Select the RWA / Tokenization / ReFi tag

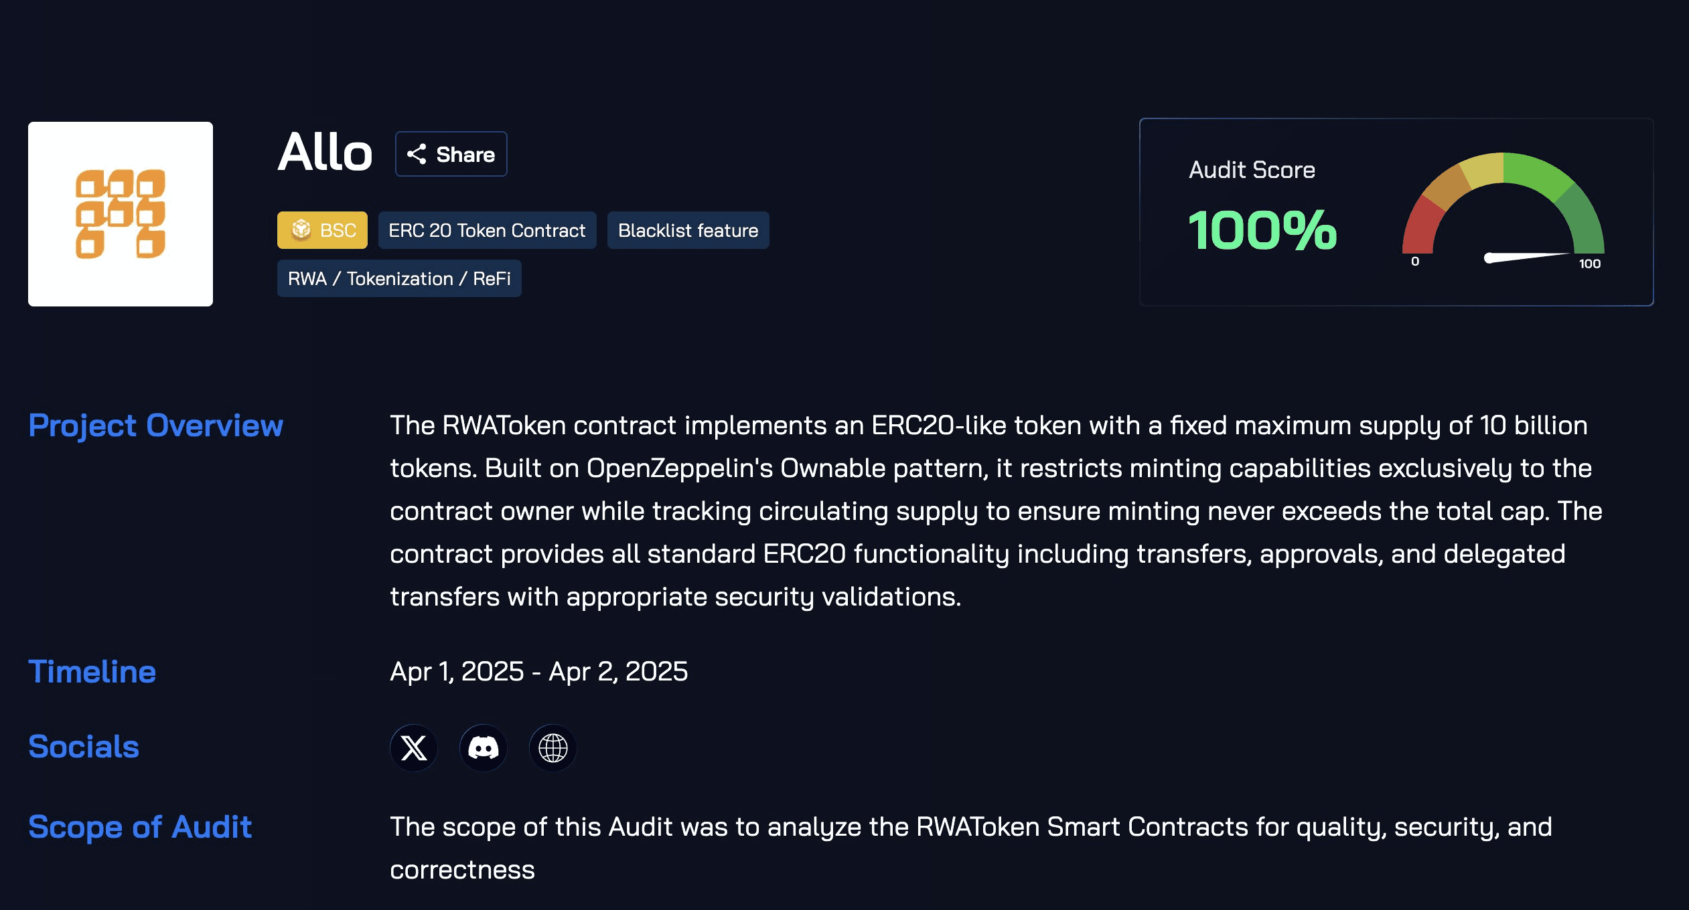tap(399, 278)
